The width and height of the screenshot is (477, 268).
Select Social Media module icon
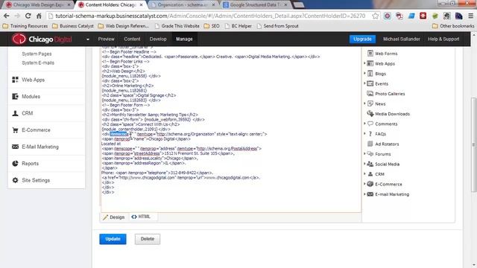click(370, 164)
